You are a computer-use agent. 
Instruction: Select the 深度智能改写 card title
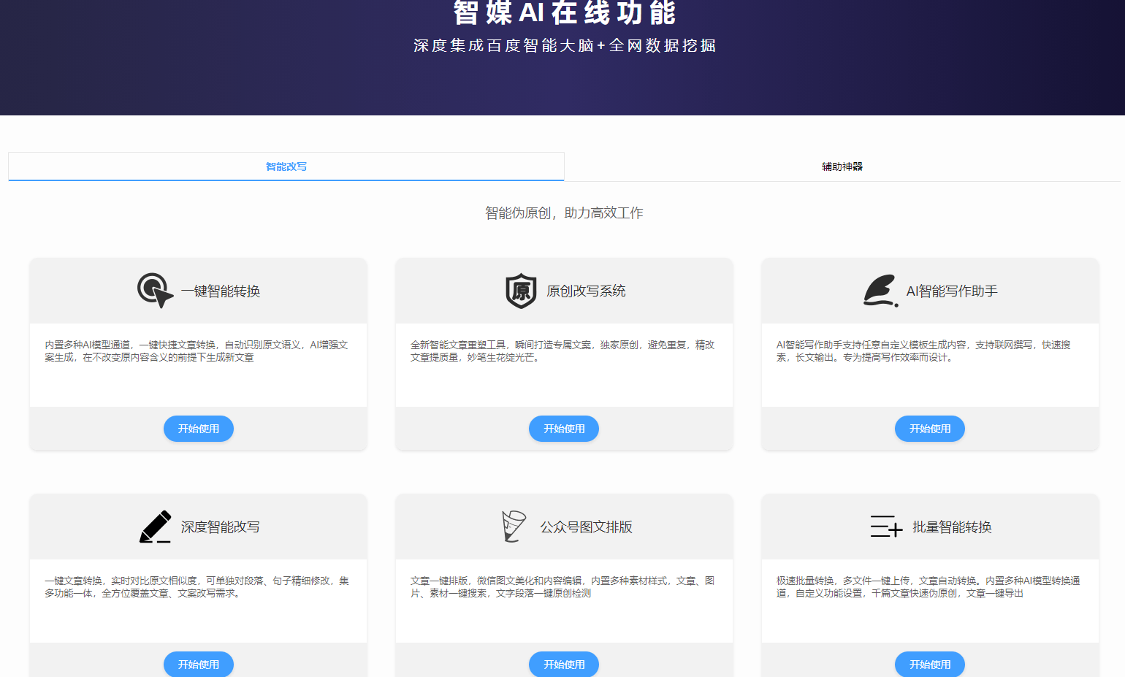220,527
